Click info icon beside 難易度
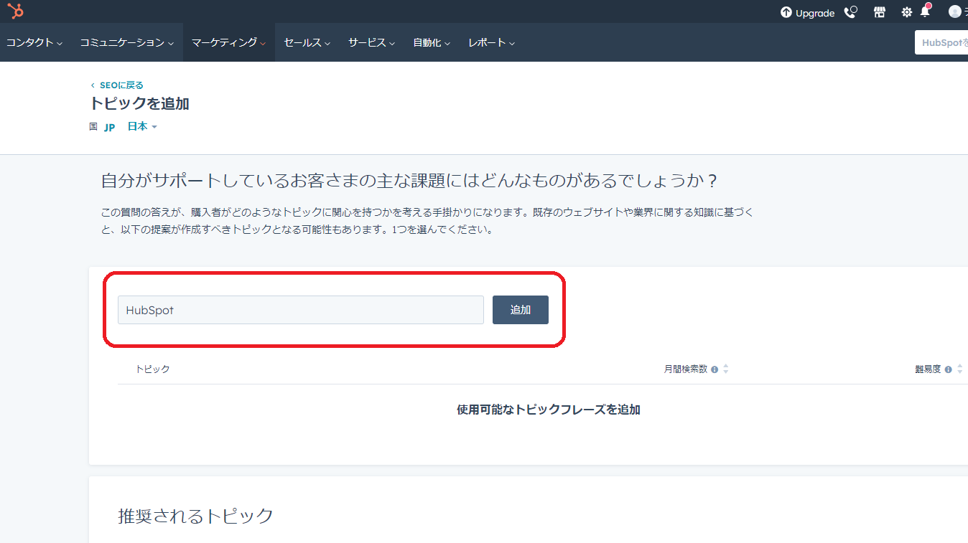 tap(949, 369)
